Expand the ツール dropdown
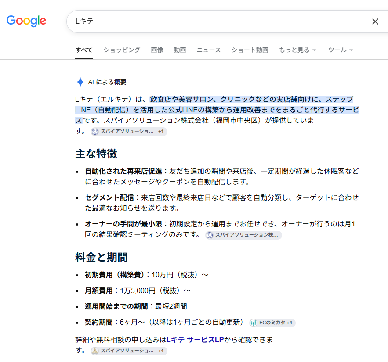Viewport: 388px width, 362px height. [x=340, y=50]
